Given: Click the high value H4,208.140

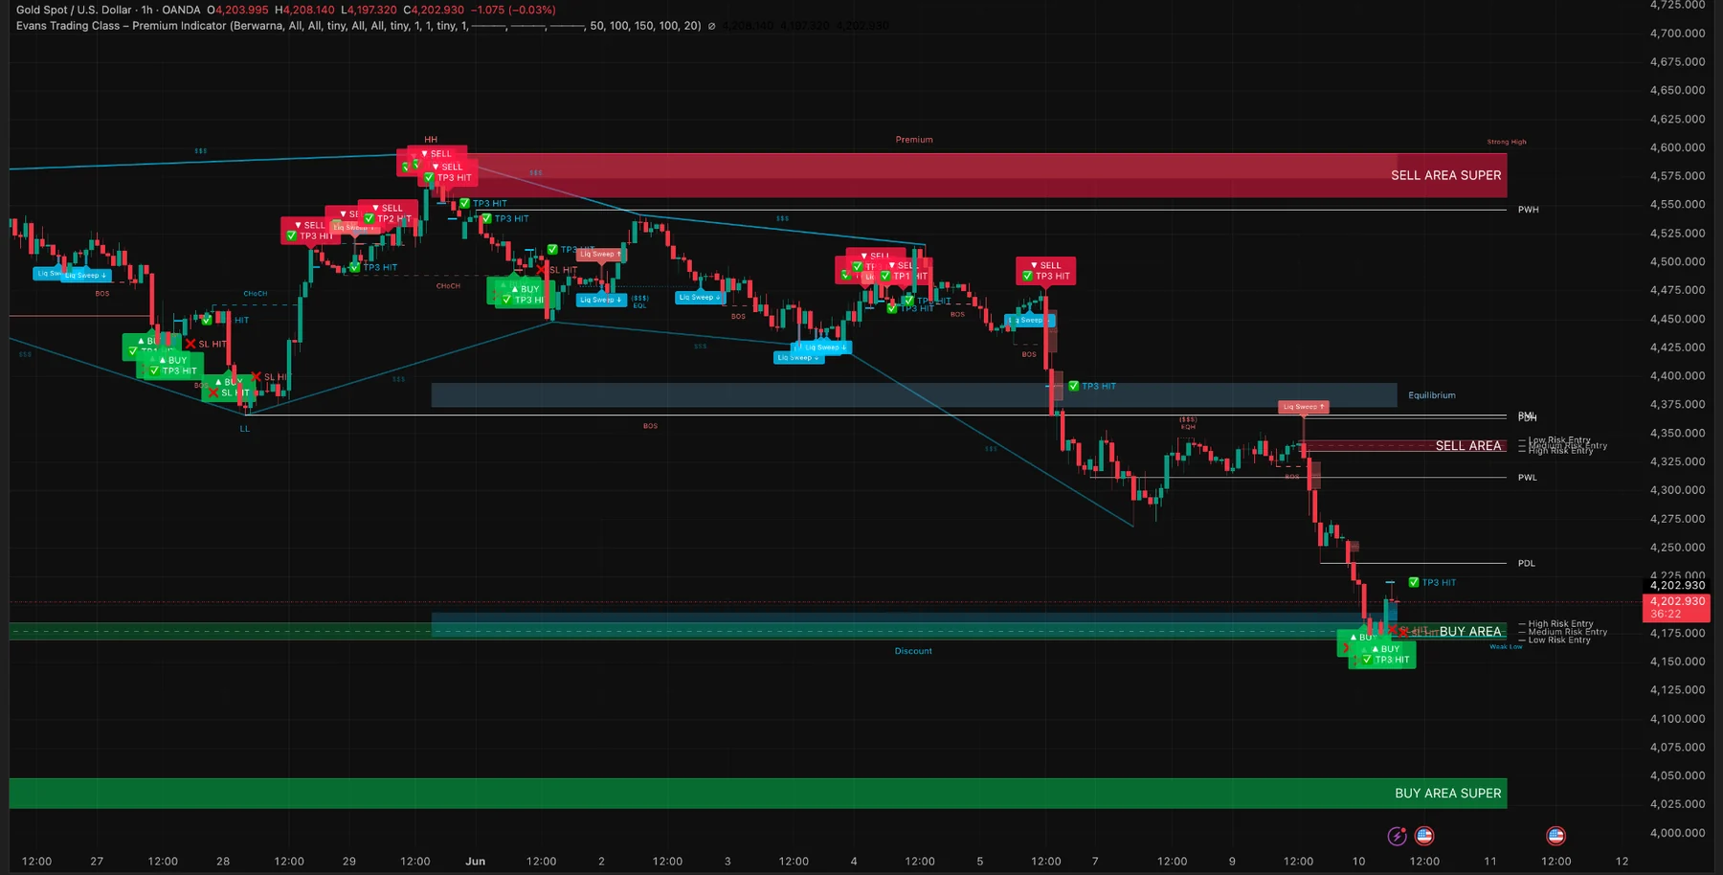Looking at the screenshot, I should click(x=304, y=10).
